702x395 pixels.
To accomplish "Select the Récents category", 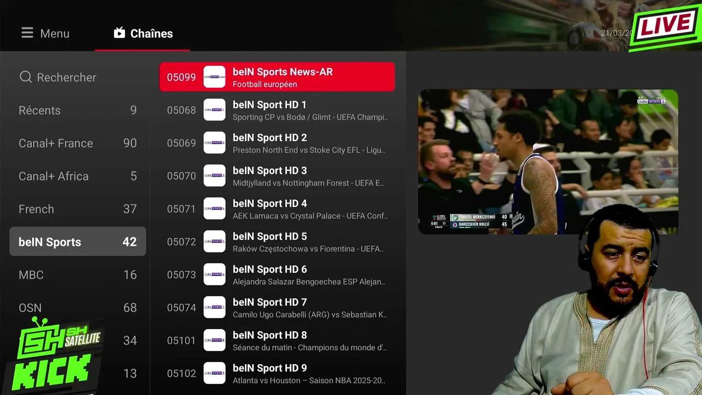I will 78,110.
